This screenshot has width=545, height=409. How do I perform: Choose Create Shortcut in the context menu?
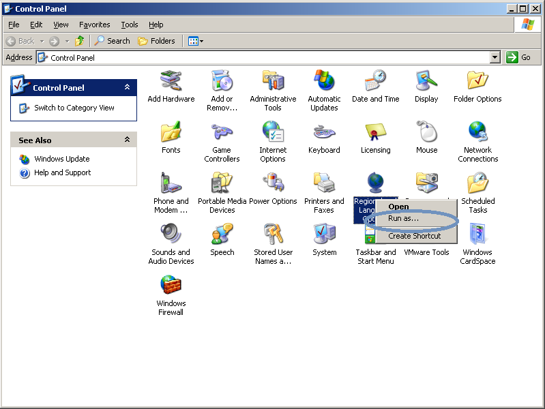[416, 236]
